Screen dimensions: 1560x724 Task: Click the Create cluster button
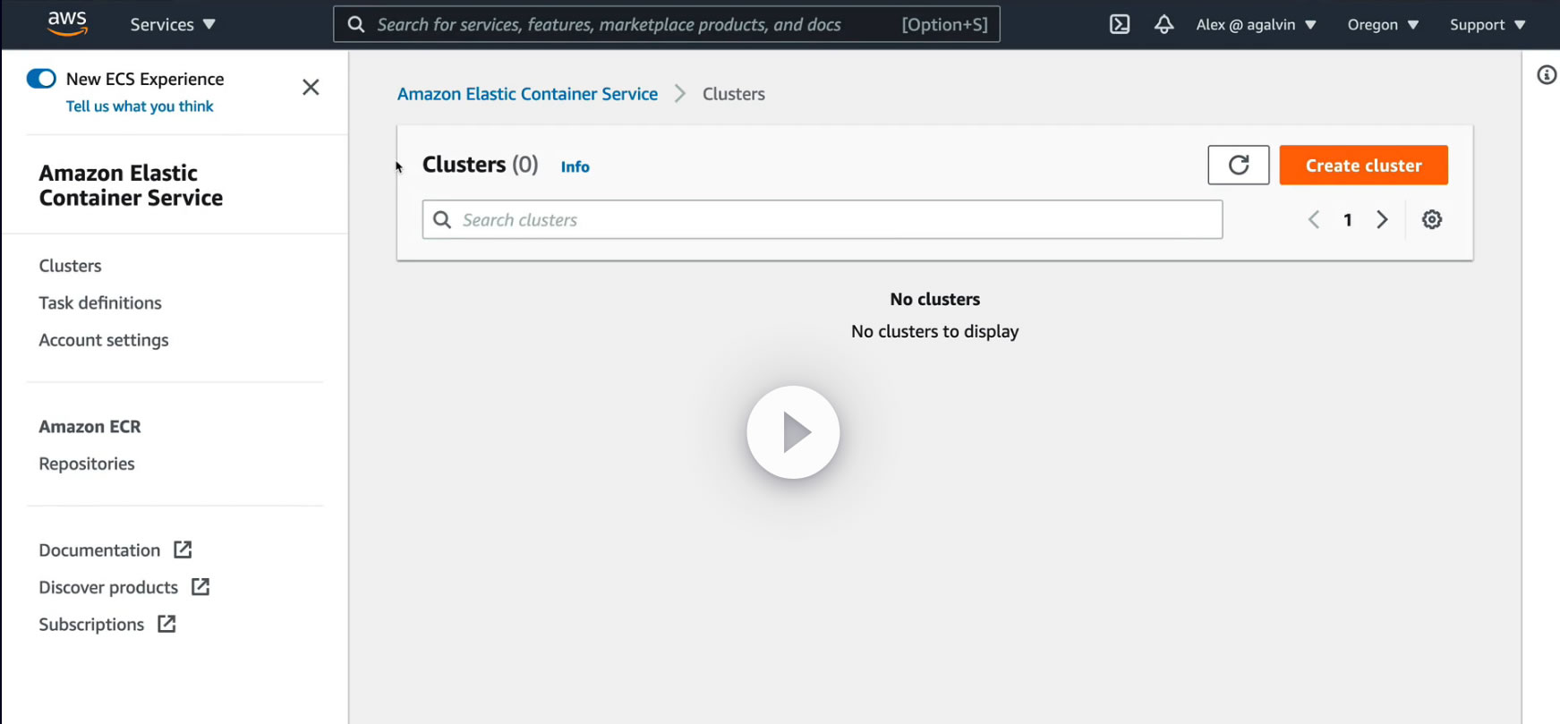coord(1363,166)
